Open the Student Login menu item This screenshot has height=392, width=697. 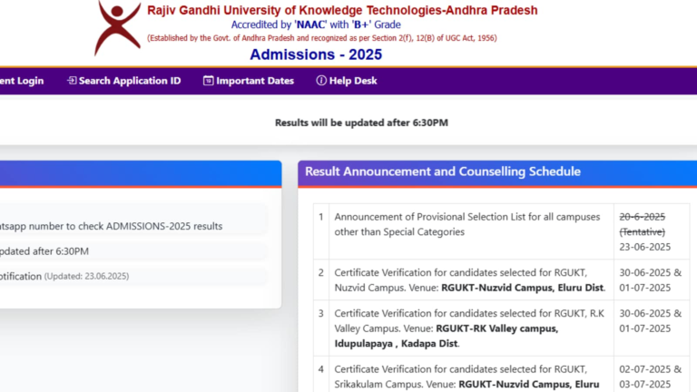(x=20, y=81)
